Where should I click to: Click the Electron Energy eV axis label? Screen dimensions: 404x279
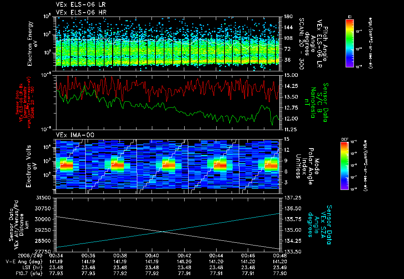click(32, 44)
